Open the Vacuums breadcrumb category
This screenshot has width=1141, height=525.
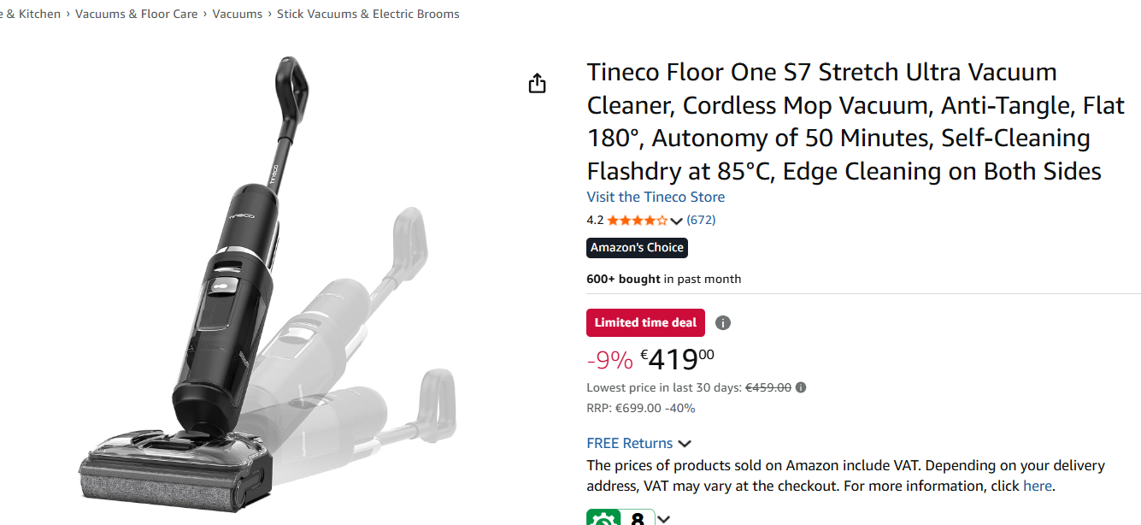tap(238, 14)
